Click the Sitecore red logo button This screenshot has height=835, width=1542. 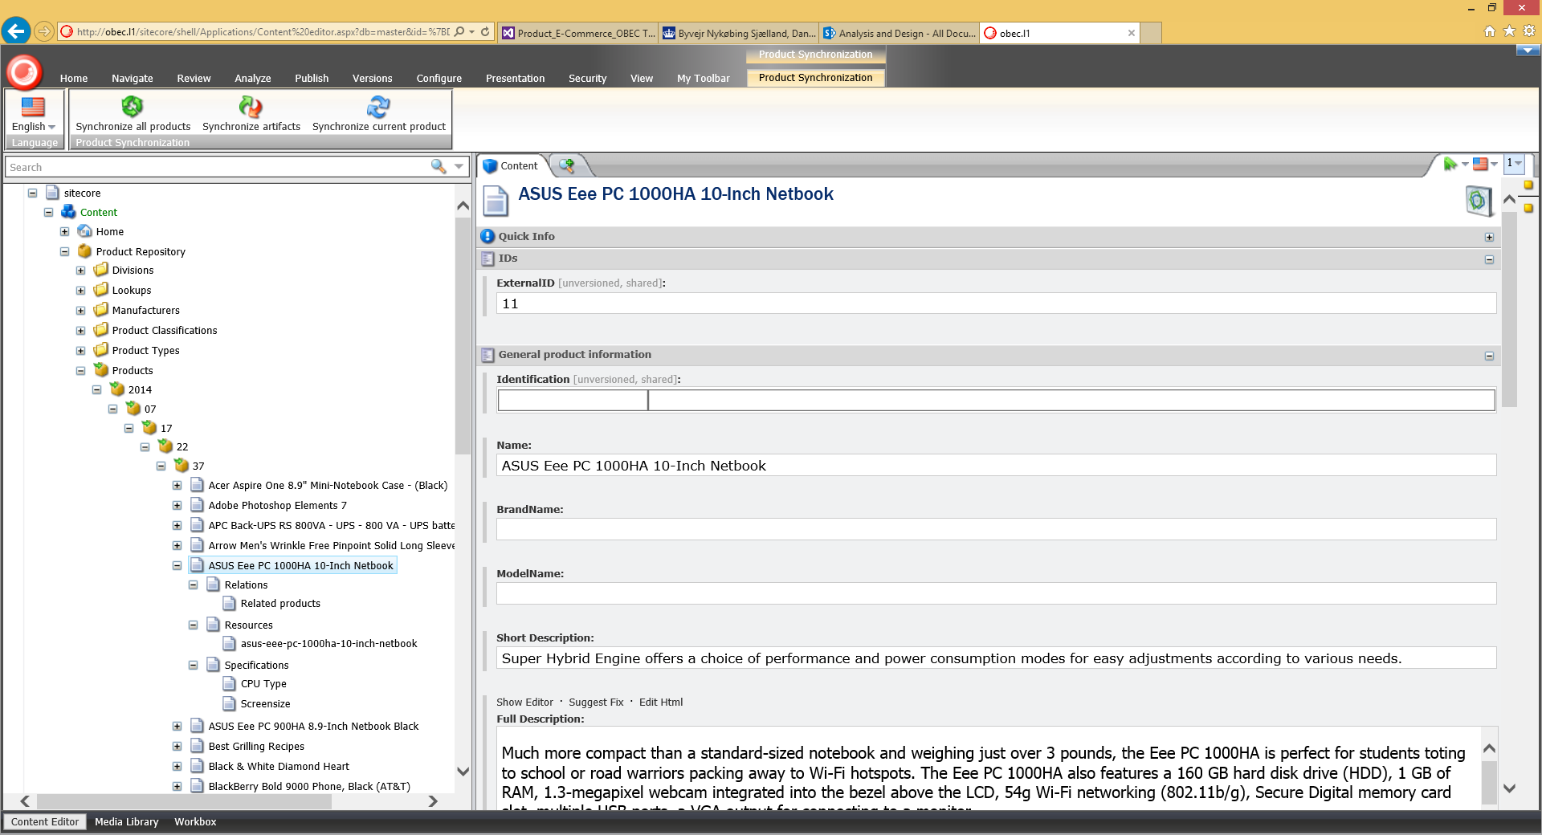24,72
